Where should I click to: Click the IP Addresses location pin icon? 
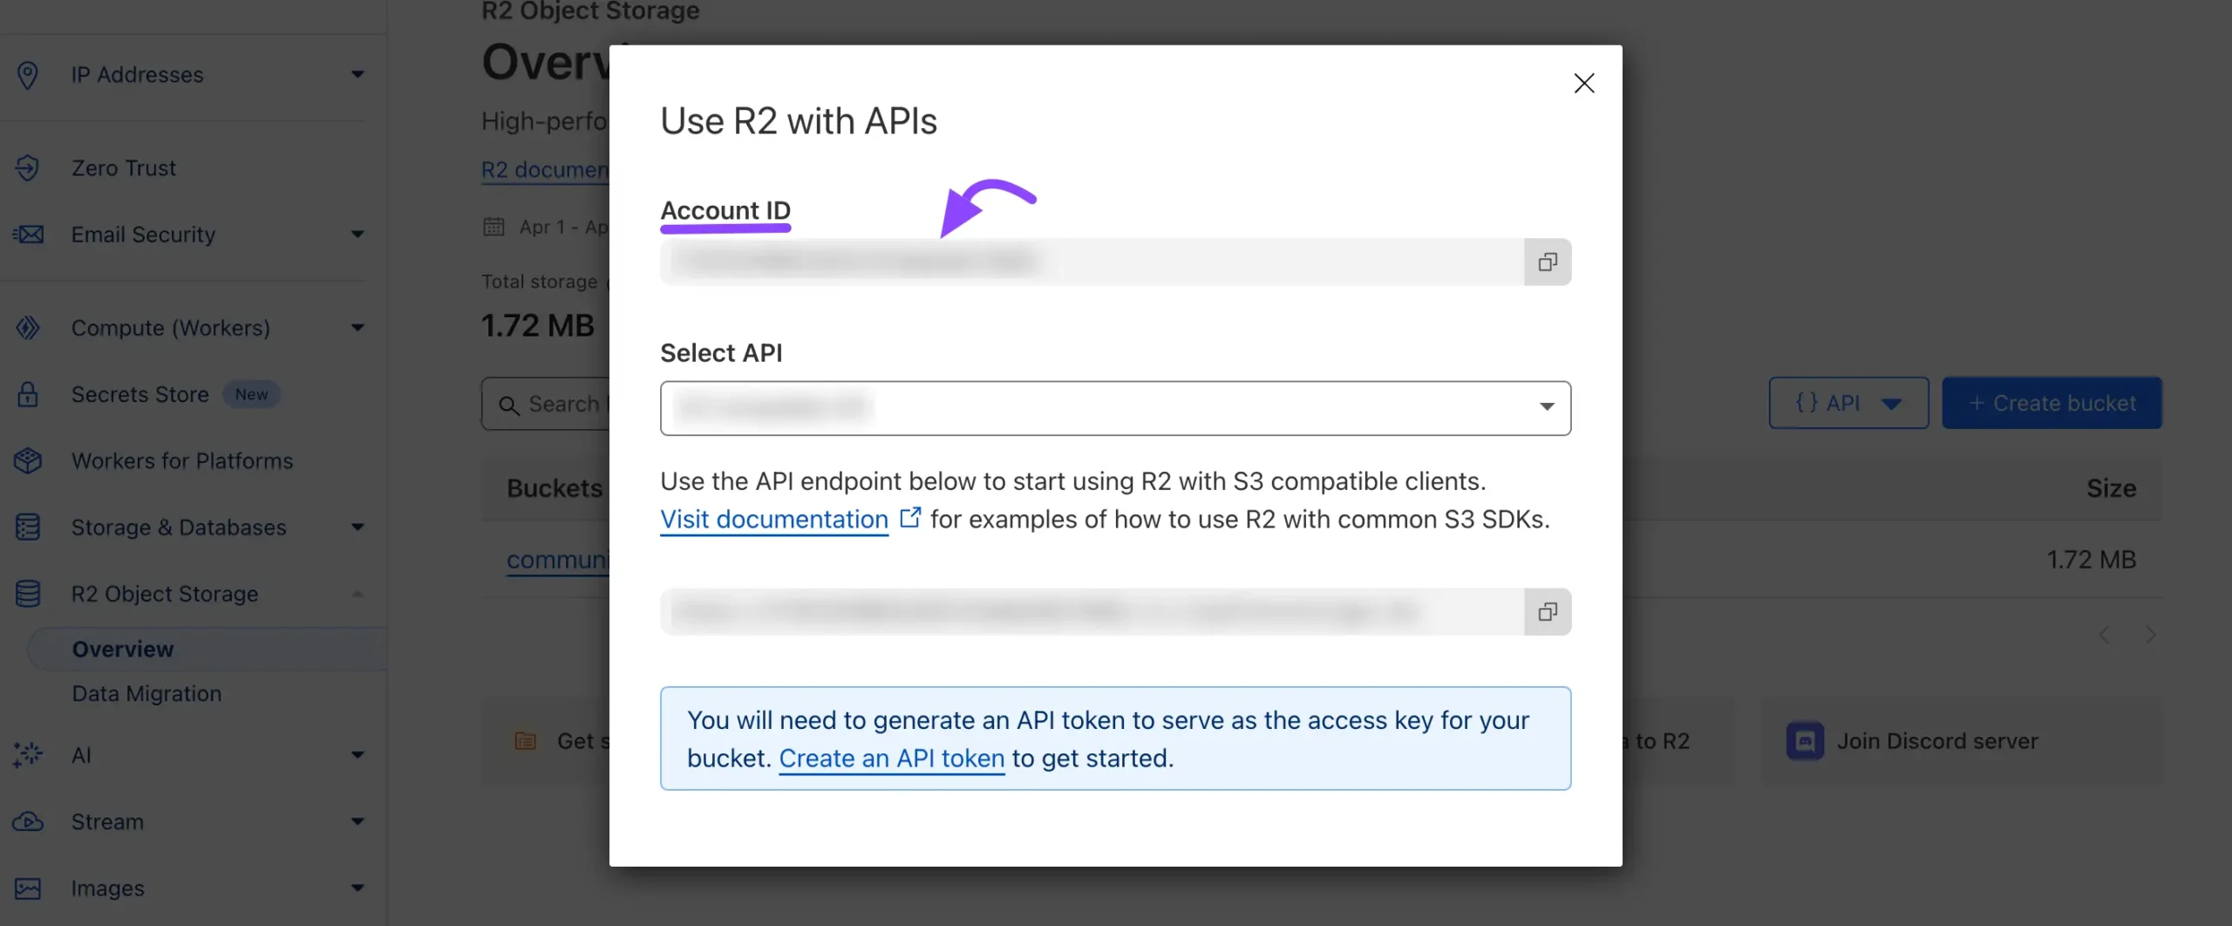tap(28, 75)
